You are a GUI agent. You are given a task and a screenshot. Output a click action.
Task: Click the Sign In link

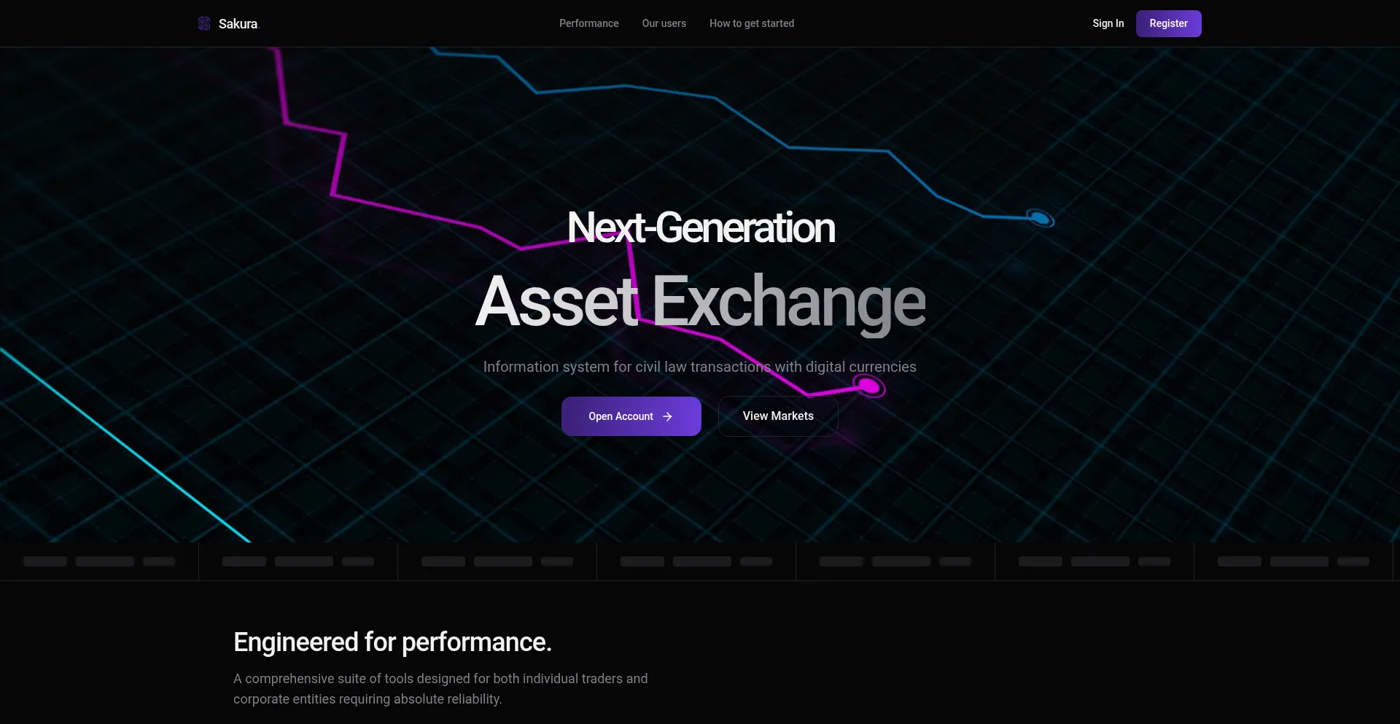pyautogui.click(x=1108, y=23)
